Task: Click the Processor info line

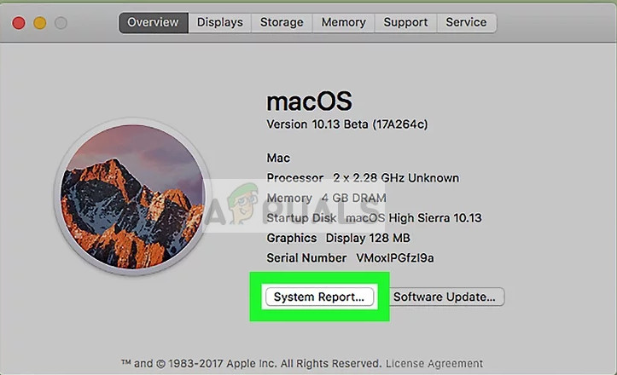Action: pyautogui.click(x=363, y=178)
